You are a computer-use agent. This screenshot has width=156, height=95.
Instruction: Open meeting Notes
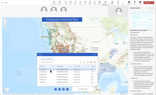coord(90,3)
